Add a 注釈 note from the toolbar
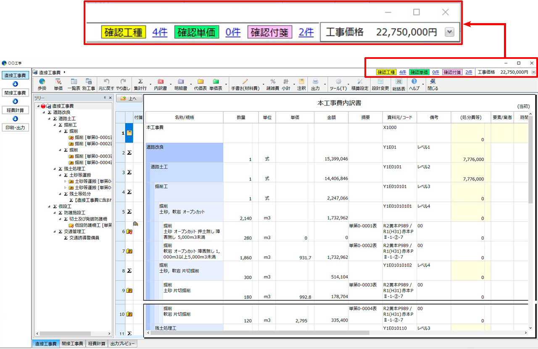This screenshot has height=349, width=538. coord(301,85)
